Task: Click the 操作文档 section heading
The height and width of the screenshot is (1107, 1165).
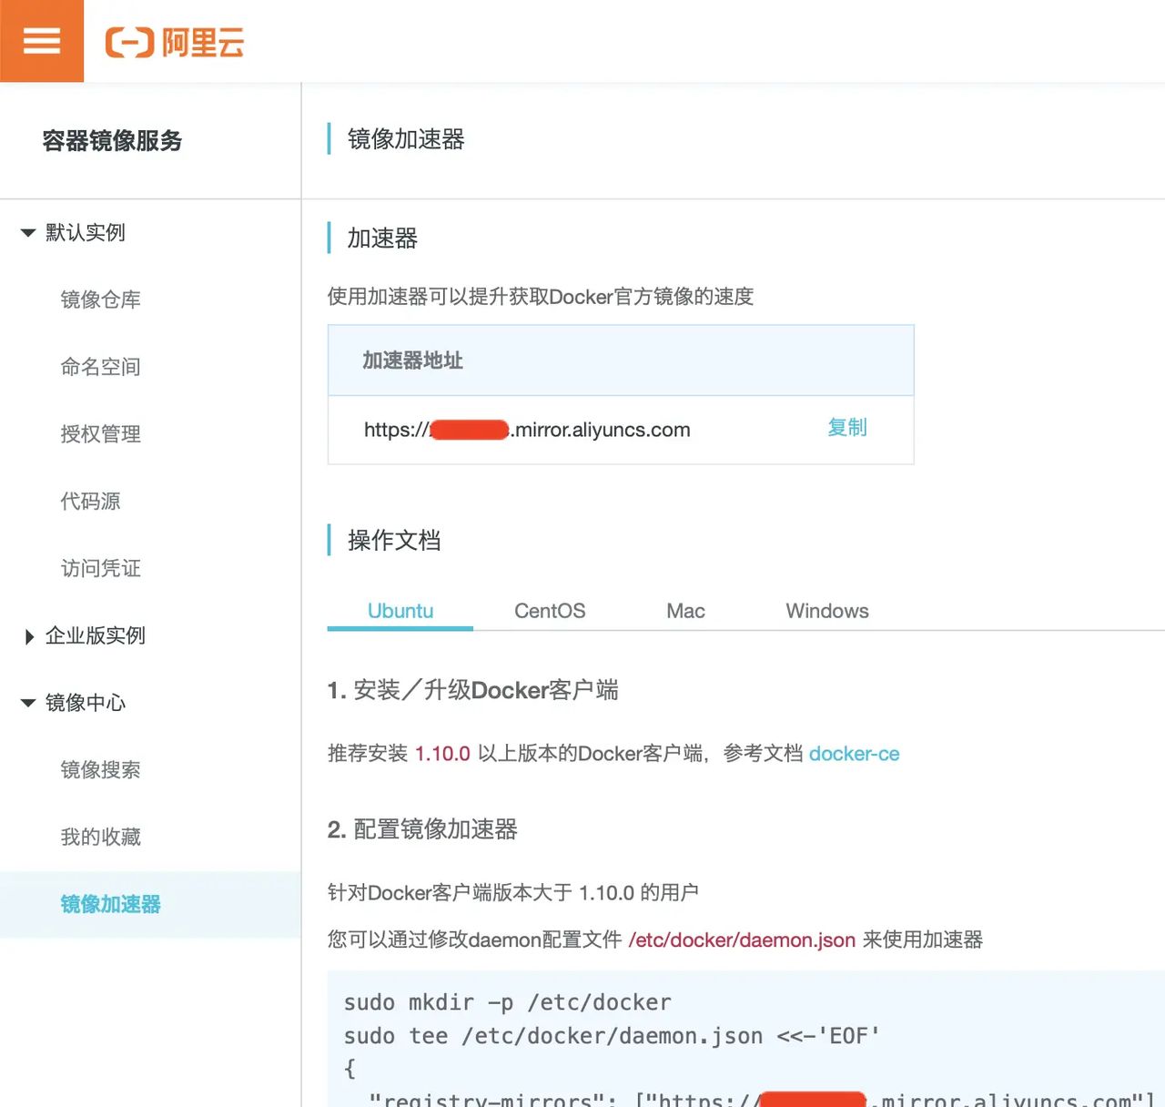Action: 394,541
